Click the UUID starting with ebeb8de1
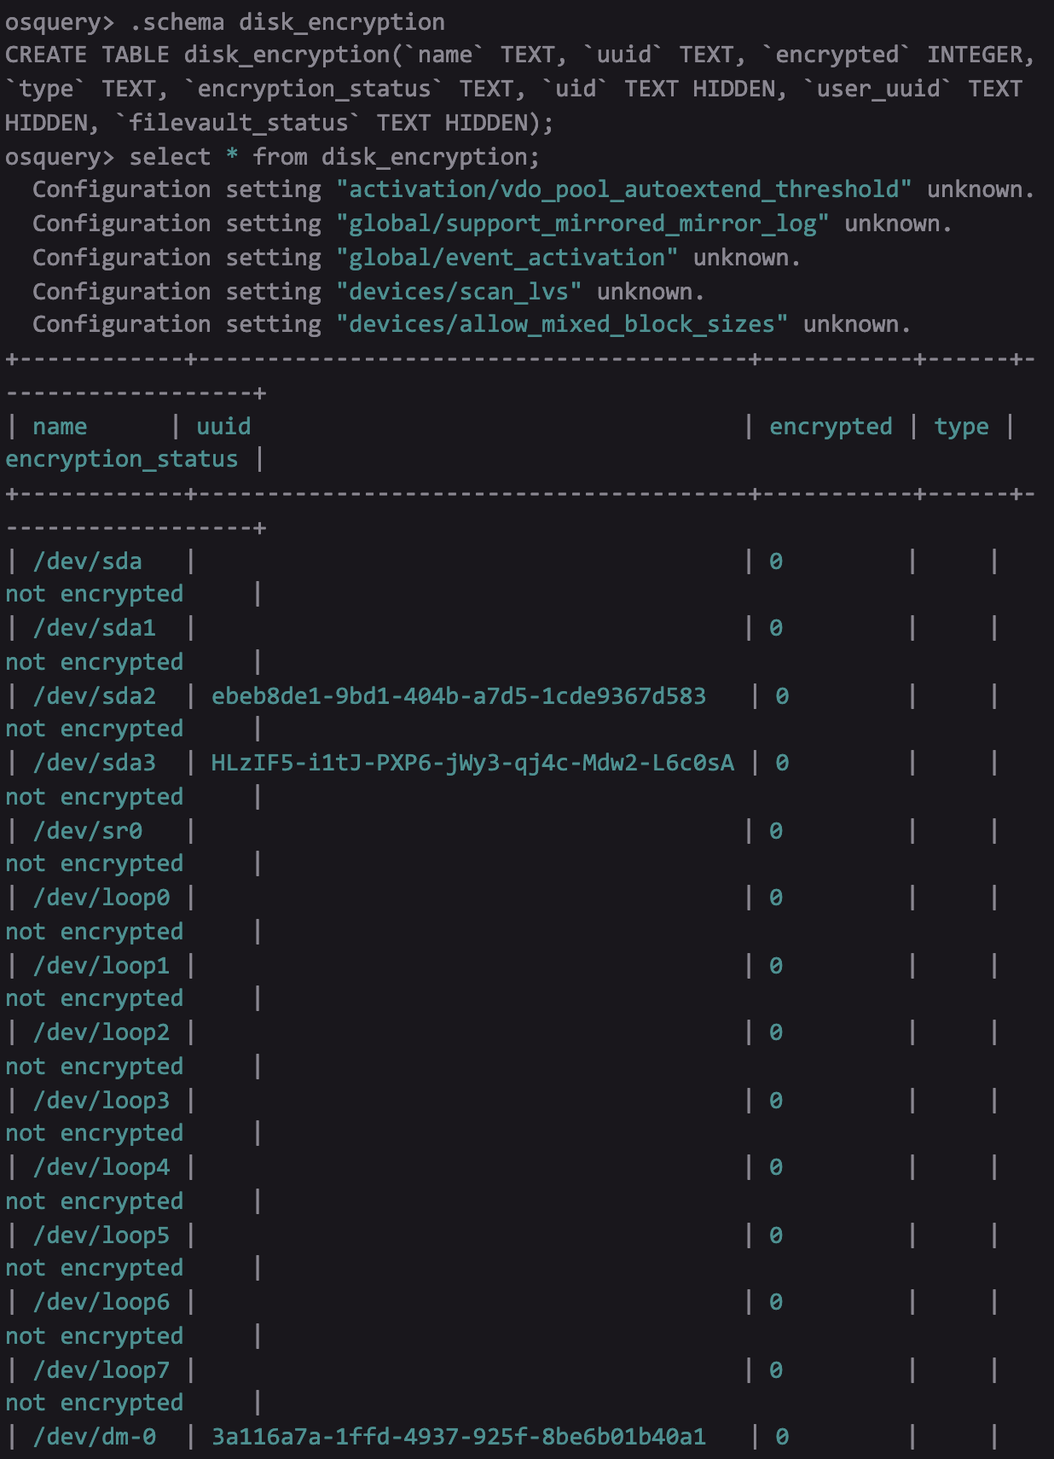Image resolution: width=1054 pixels, height=1459 pixels. click(x=459, y=696)
